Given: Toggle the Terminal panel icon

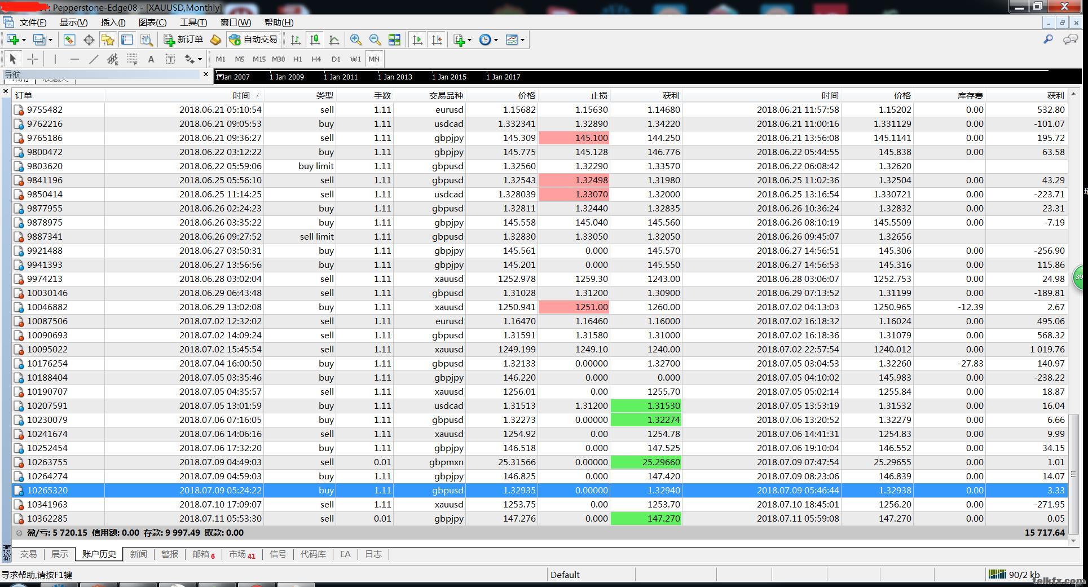Looking at the screenshot, I should pos(127,39).
